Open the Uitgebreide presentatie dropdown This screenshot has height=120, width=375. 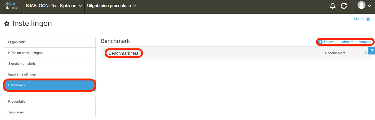(x=112, y=6)
